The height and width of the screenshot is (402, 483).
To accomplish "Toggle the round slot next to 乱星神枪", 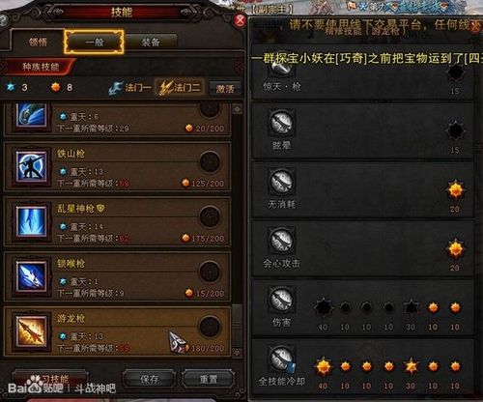I will click(210, 216).
